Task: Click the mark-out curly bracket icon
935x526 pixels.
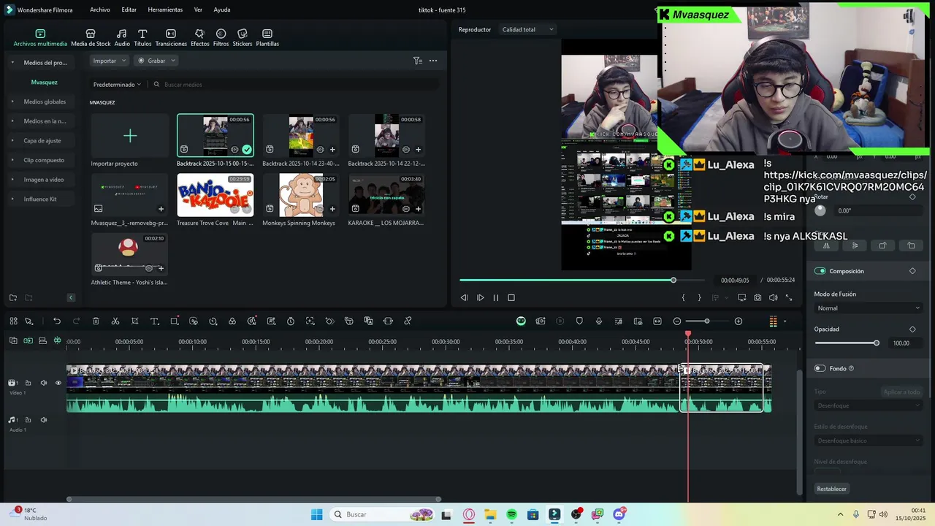Action: click(699, 298)
